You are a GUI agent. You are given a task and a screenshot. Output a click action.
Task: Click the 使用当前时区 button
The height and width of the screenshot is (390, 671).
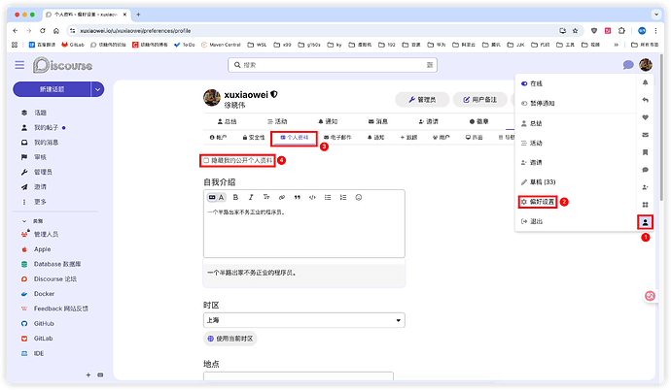[230, 339]
